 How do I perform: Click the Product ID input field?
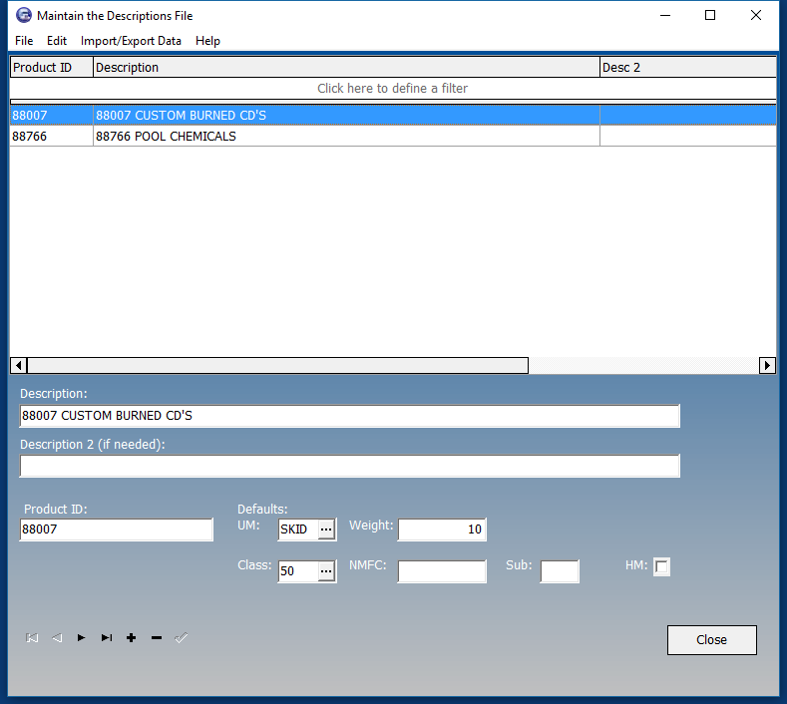coord(117,529)
